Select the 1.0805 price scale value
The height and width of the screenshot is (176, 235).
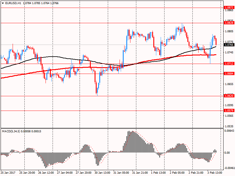point(229,31)
